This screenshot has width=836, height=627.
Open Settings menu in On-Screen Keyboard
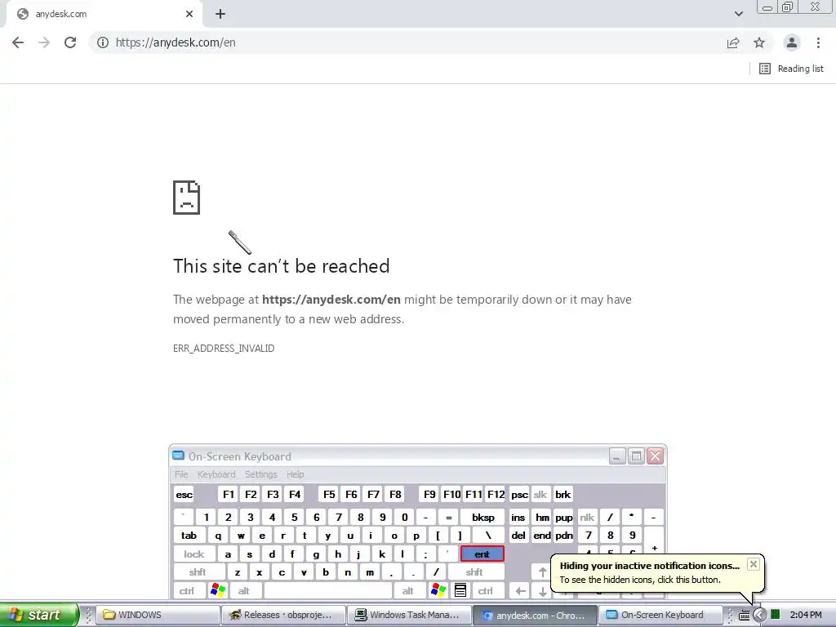tap(260, 474)
